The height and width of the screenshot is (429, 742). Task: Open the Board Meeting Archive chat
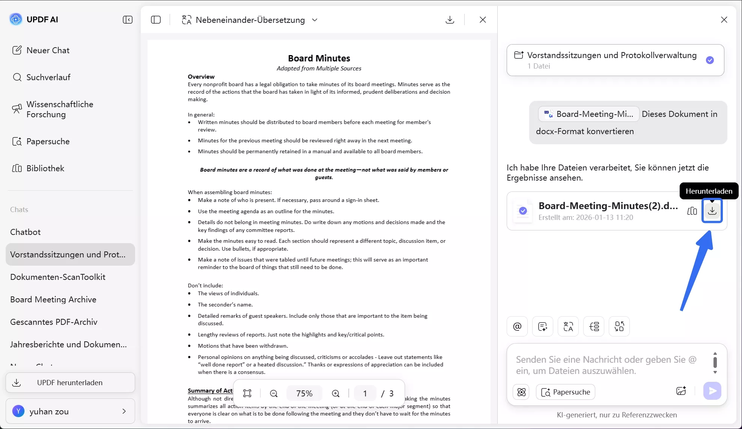pos(53,299)
